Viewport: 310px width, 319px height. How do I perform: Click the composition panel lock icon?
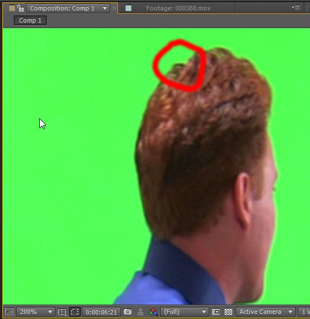20,8
